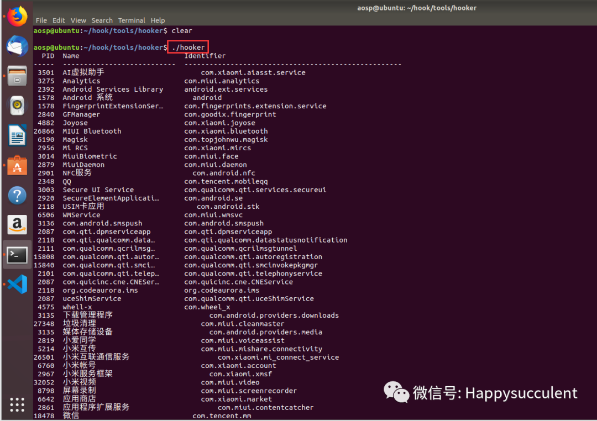Select the Magisk process name
The width and height of the screenshot is (597, 421).
(75, 139)
